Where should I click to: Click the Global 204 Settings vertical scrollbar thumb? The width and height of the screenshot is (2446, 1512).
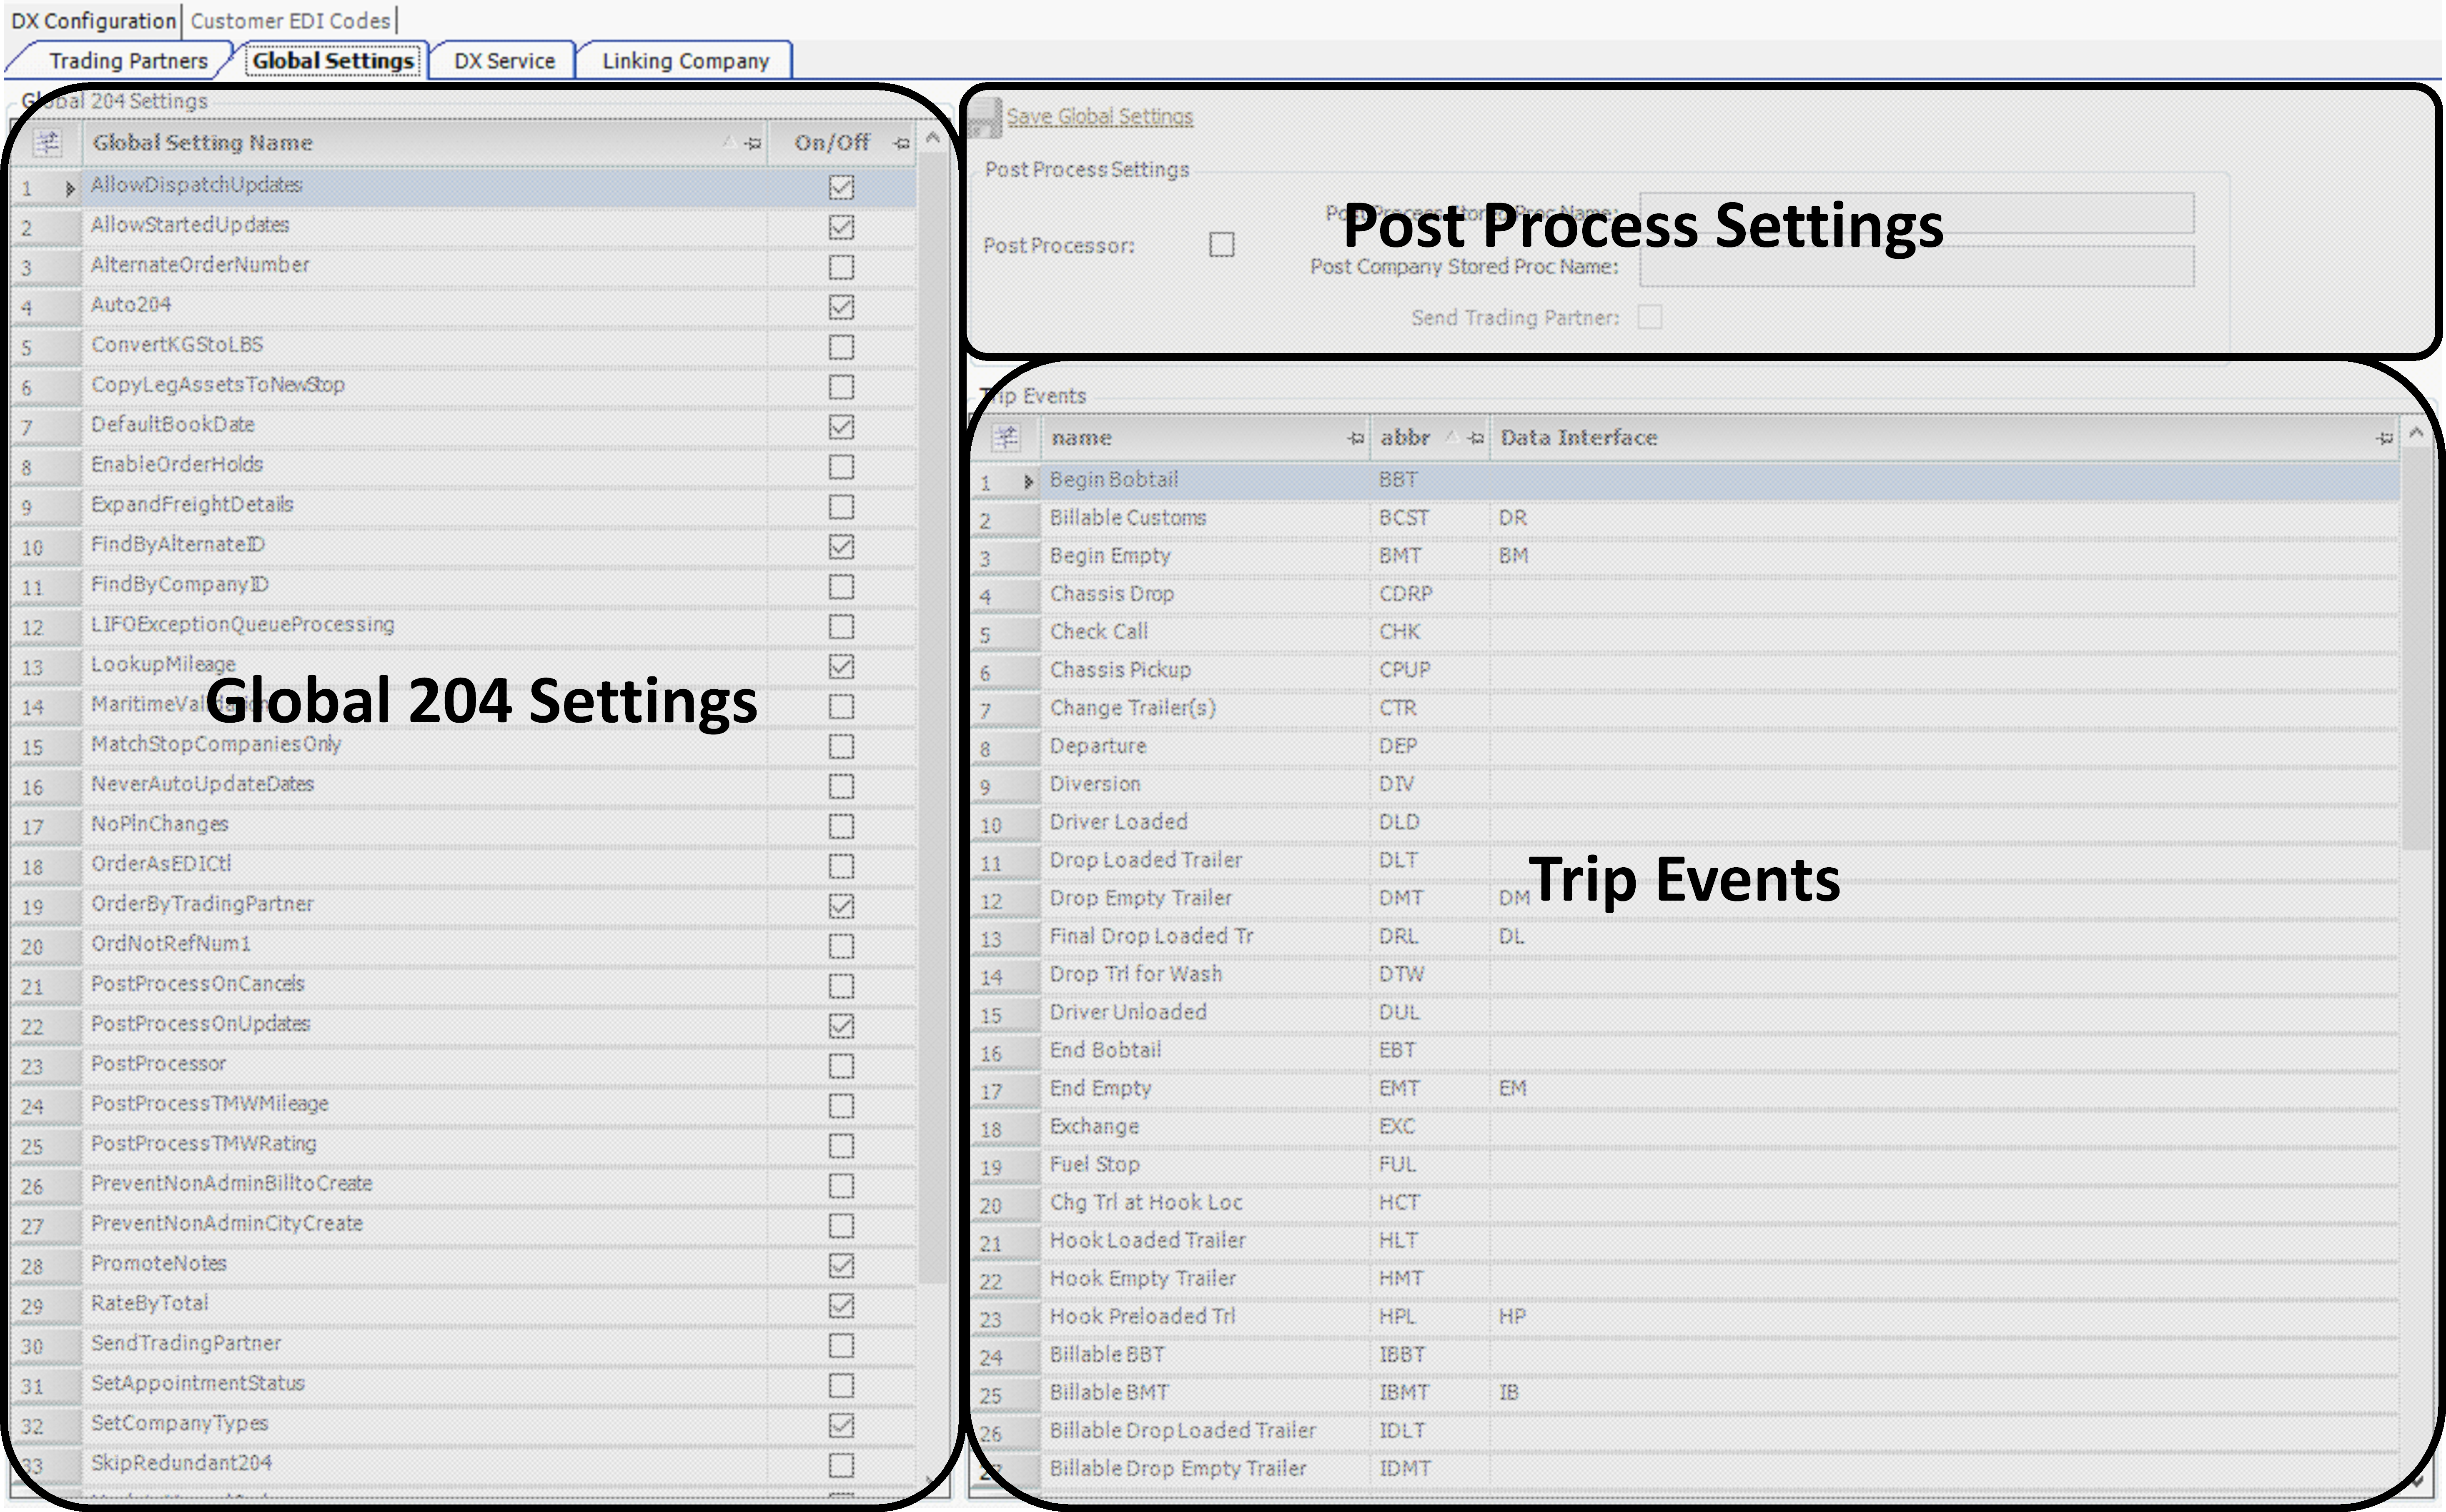click(933, 718)
